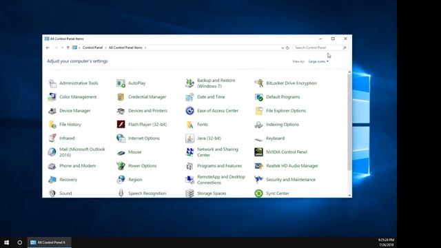The image size is (441, 248).
Task: Open the taskbar clock and date
Action: coord(386,242)
